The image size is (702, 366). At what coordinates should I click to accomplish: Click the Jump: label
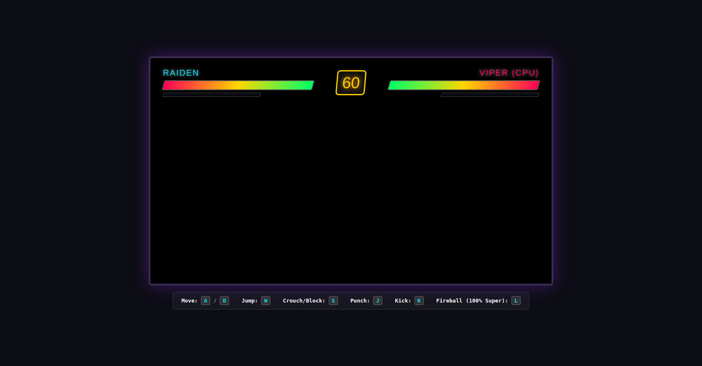tap(249, 301)
